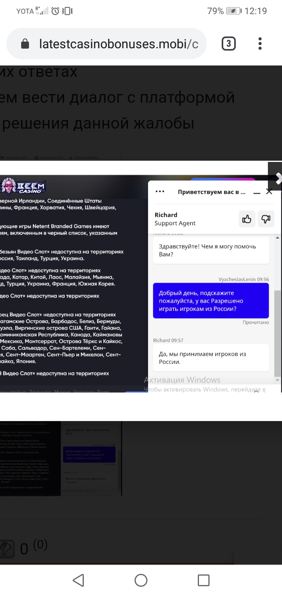Click the thumbs up button for Richard
The width and height of the screenshot is (282, 596).
247,219
